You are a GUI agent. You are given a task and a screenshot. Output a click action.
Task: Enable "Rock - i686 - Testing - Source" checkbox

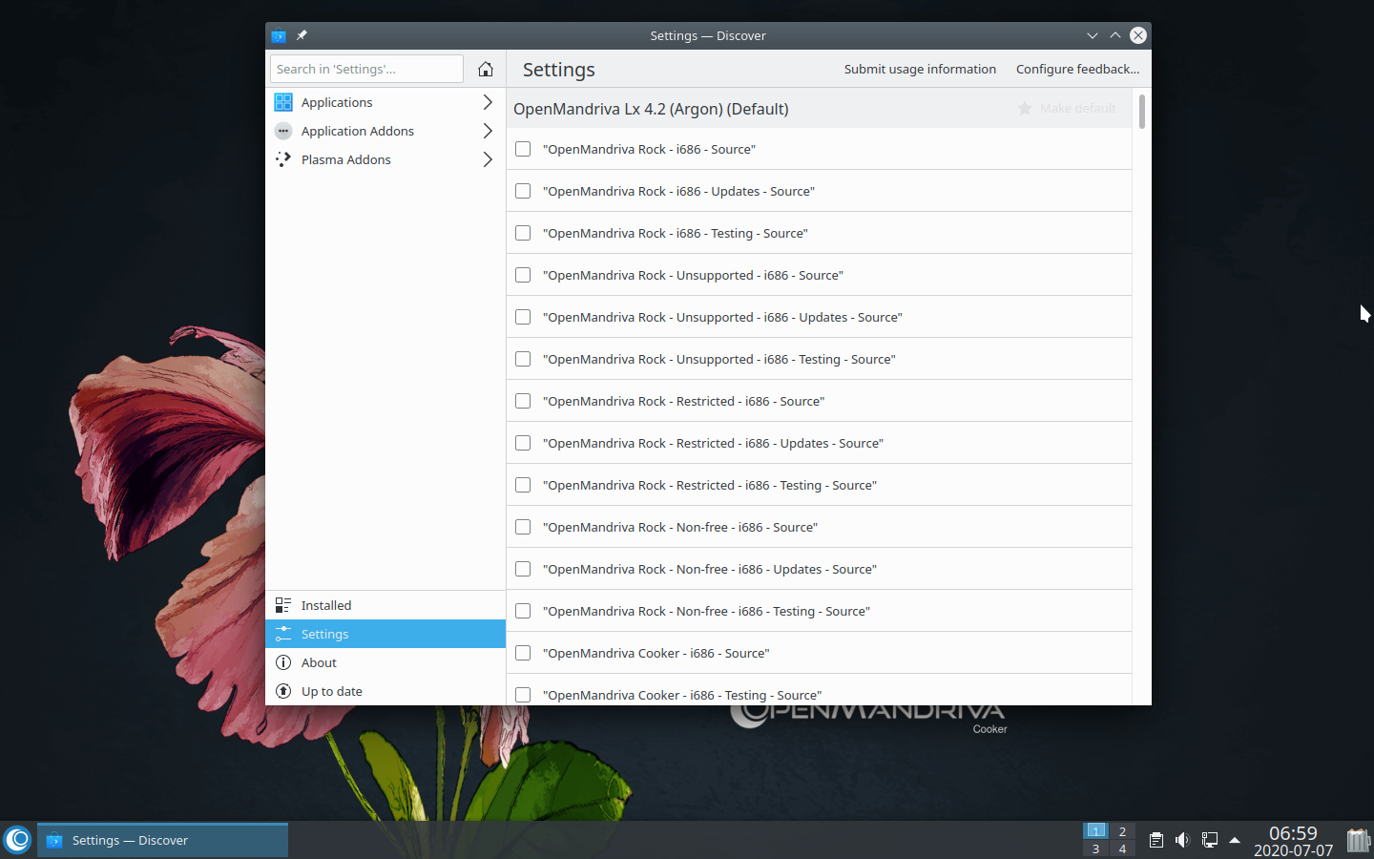523,233
